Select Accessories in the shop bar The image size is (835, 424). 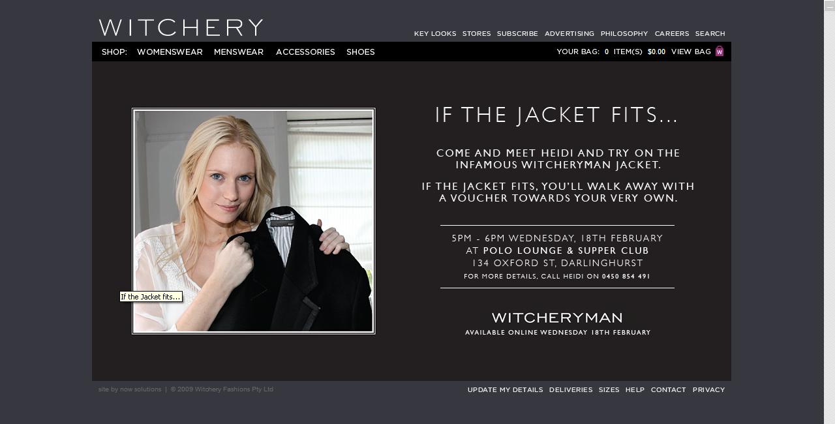(305, 52)
